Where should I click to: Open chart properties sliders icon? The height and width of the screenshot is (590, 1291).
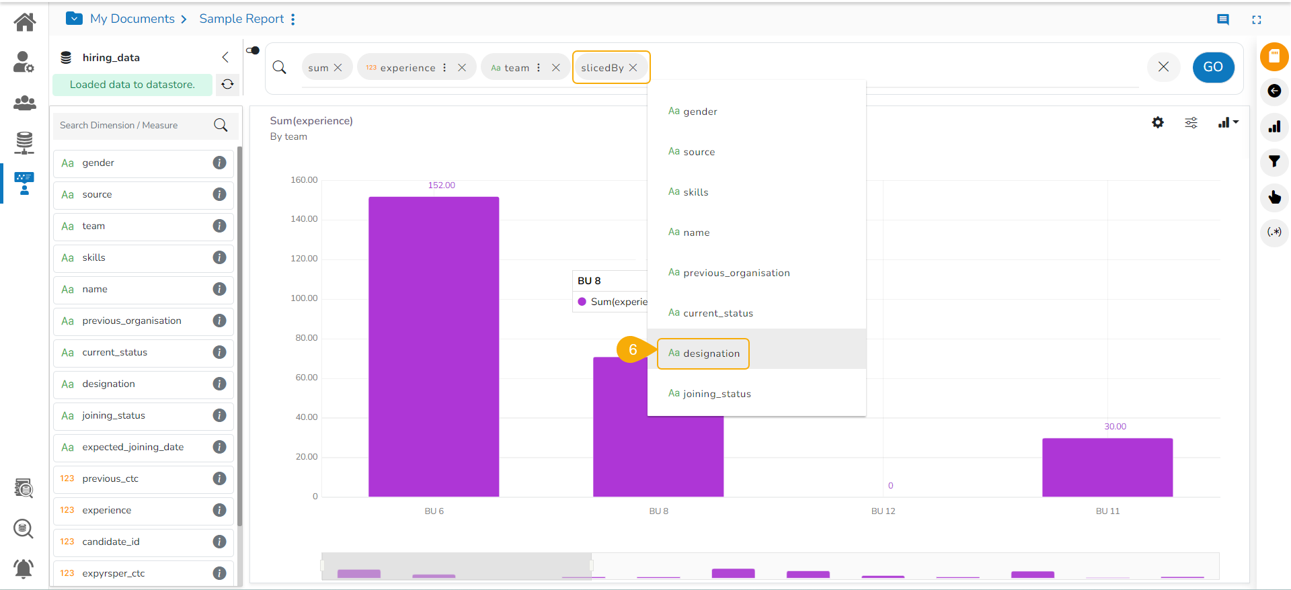(x=1191, y=122)
